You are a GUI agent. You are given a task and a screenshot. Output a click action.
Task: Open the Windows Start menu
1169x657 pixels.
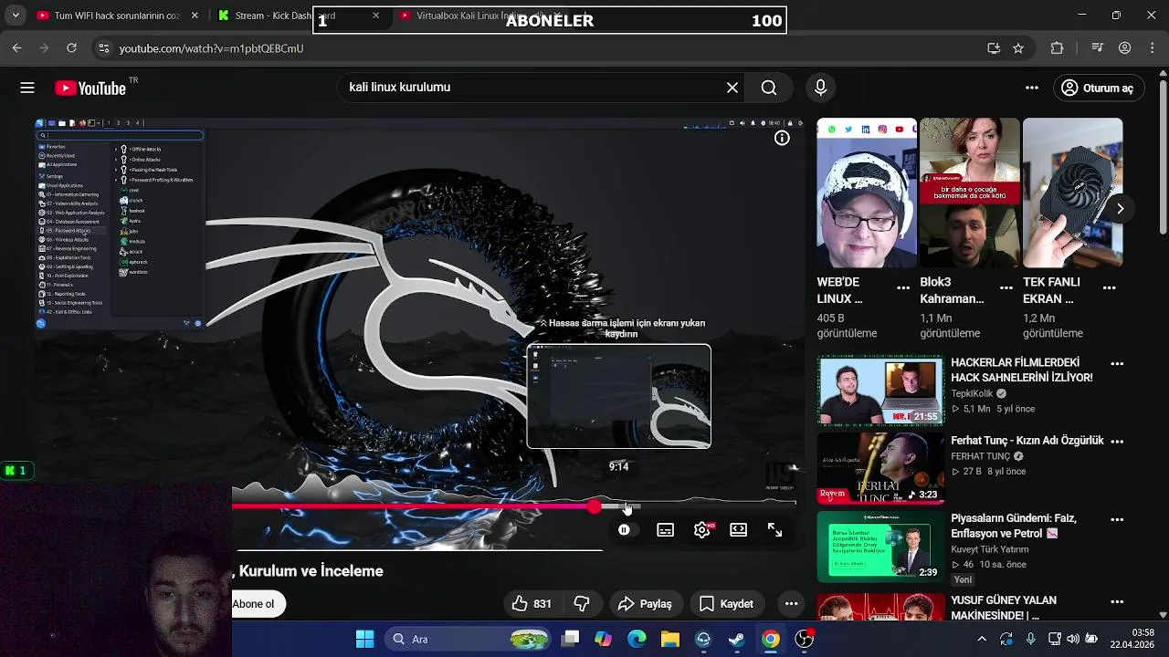(x=364, y=639)
